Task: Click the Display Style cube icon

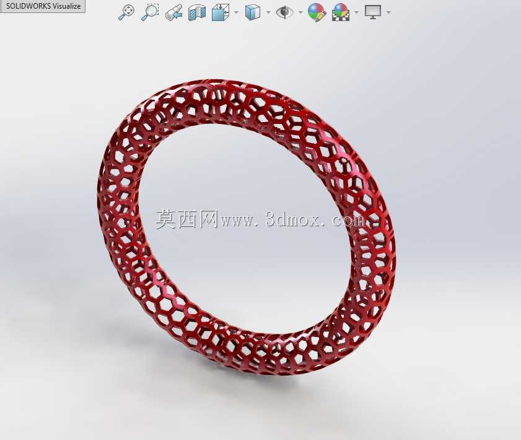Action: pos(253,12)
